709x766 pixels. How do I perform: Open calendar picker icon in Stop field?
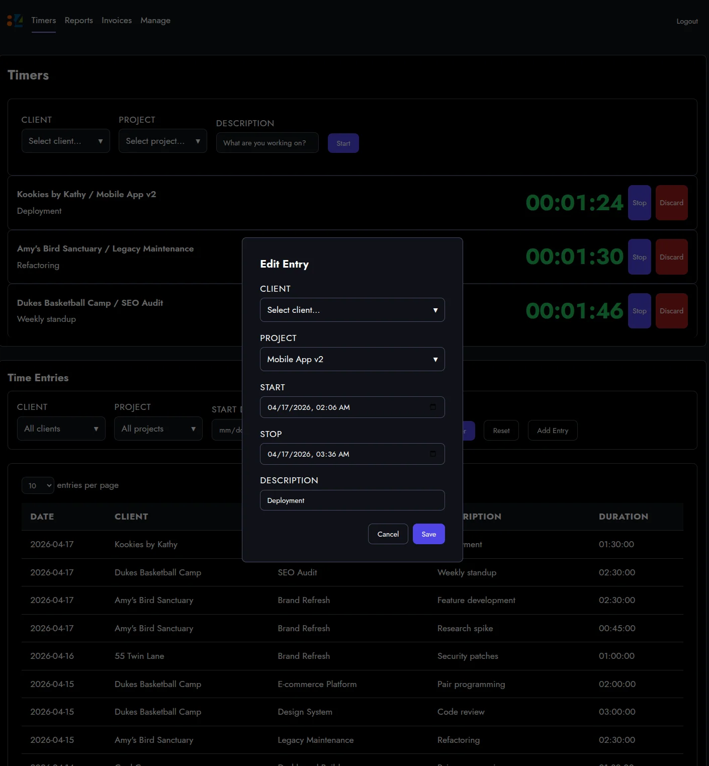(x=433, y=454)
